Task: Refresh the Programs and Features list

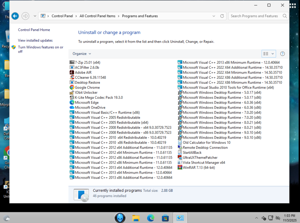Action: pyautogui.click(x=222, y=16)
